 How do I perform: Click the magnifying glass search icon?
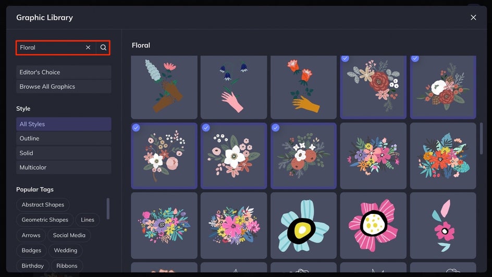103,47
